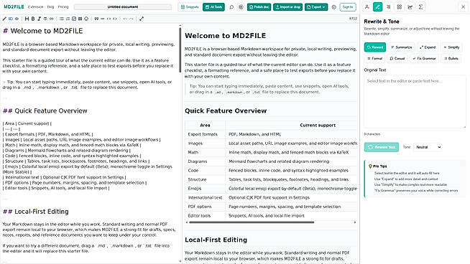Open the Pricing link

63,7
